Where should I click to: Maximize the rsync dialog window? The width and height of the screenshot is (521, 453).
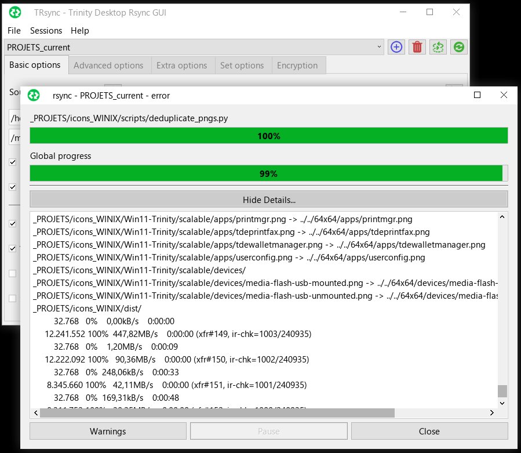tap(477, 95)
